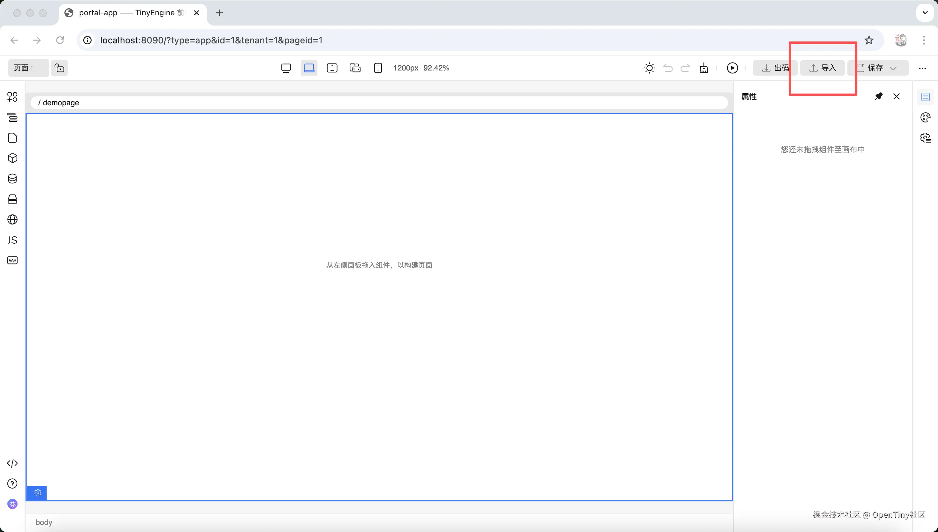Expand the 页面 page selector
This screenshot has width=938, height=532.
[28, 68]
